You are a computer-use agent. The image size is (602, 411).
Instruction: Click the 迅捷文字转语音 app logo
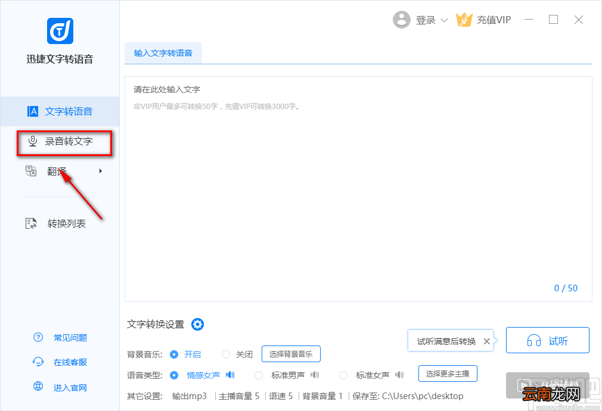point(60,31)
